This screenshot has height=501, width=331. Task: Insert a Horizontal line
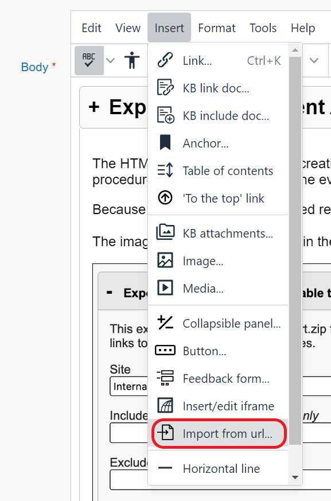218,468
